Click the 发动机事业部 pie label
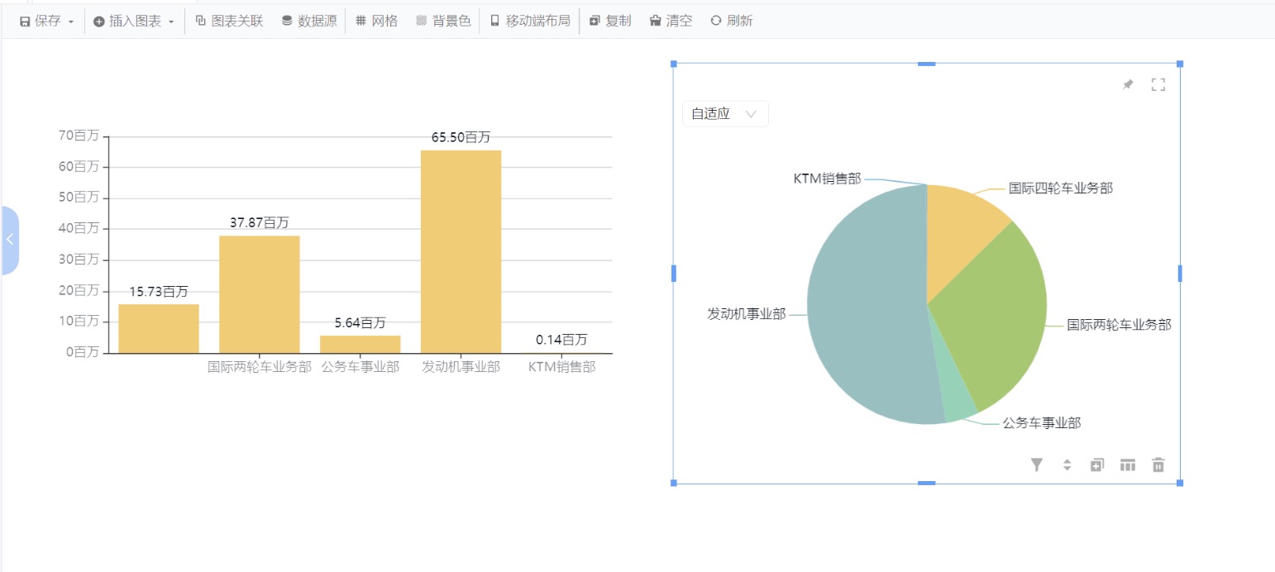 click(x=746, y=314)
